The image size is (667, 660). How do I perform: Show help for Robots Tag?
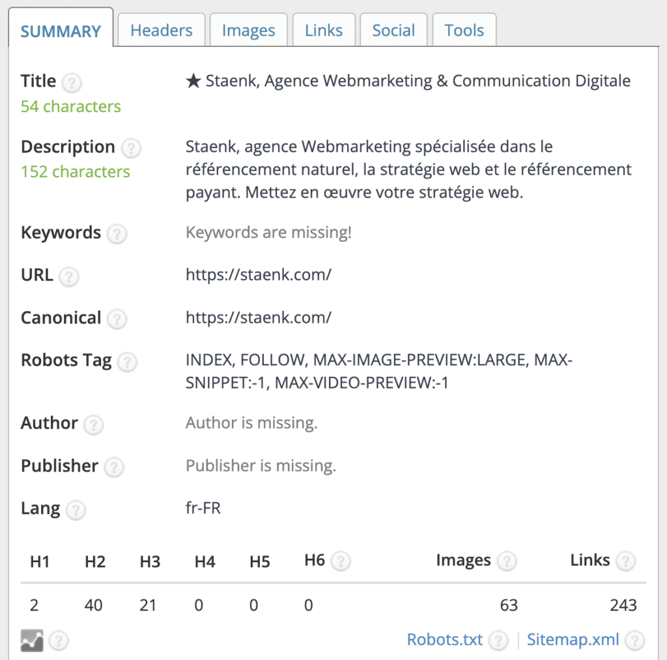click(x=127, y=362)
